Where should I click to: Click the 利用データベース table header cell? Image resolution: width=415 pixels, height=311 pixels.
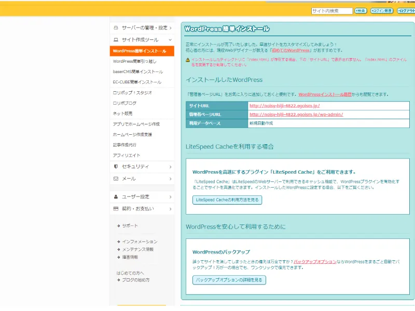click(x=217, y=123)
